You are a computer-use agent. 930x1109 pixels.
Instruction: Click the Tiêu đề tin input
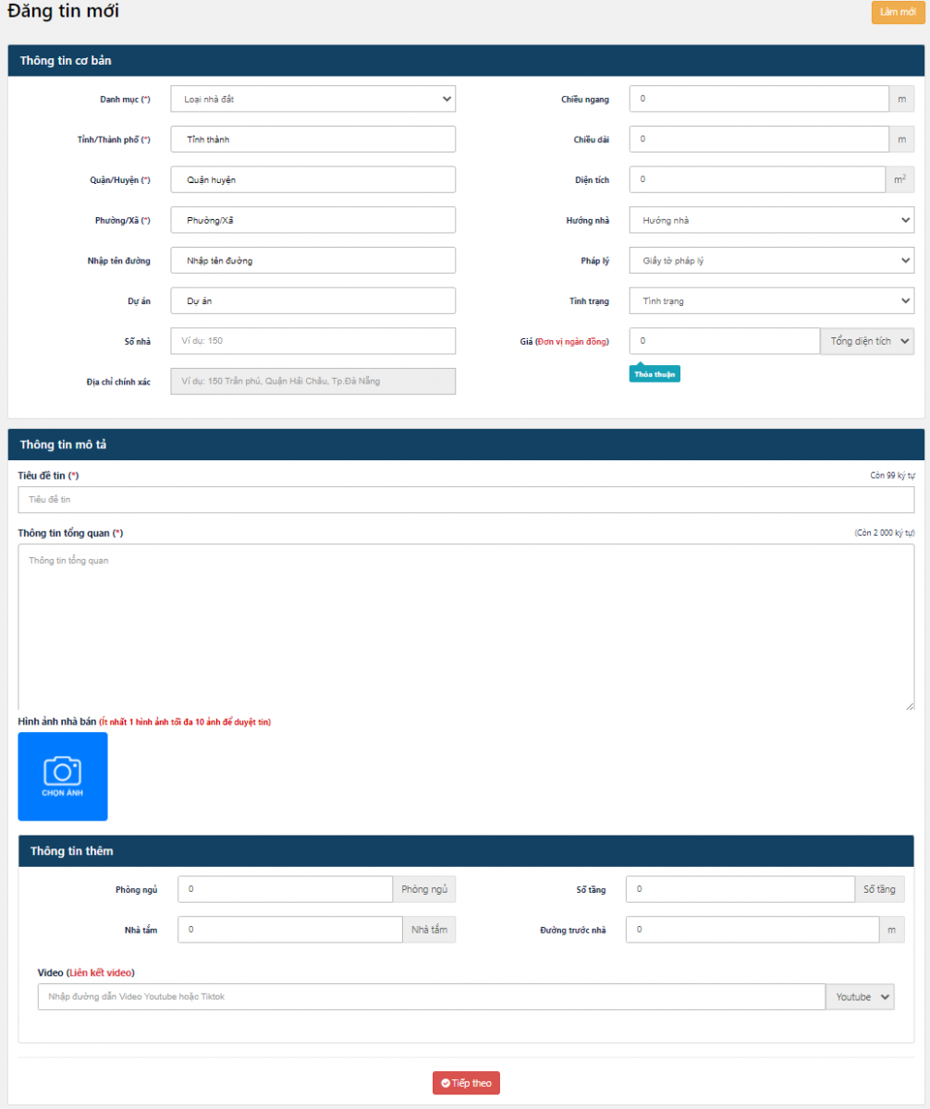click(x=466, y=500)
